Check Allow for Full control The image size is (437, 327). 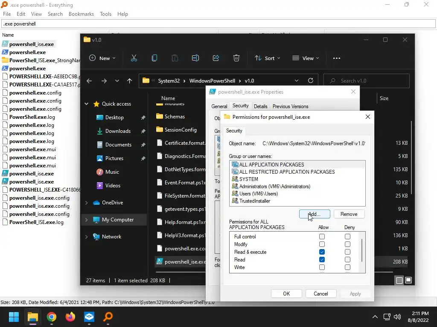(322, 237)
